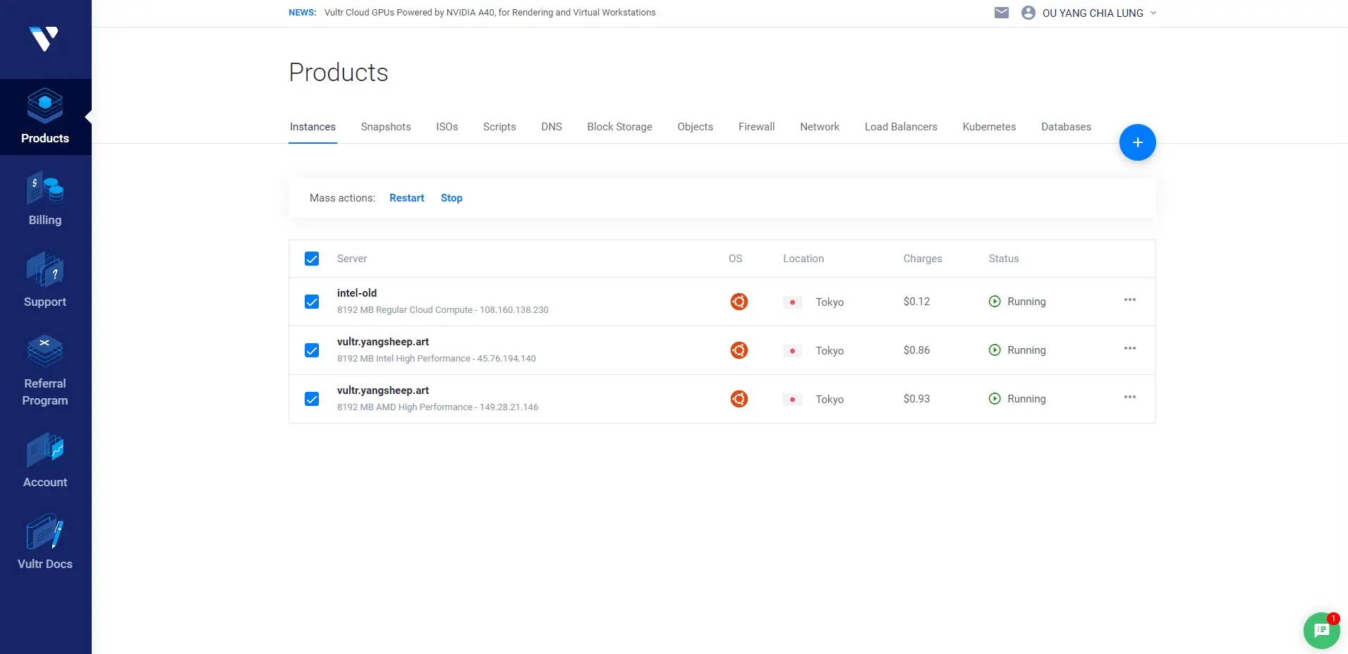Switch to the ISOs tab

[447, 127]
